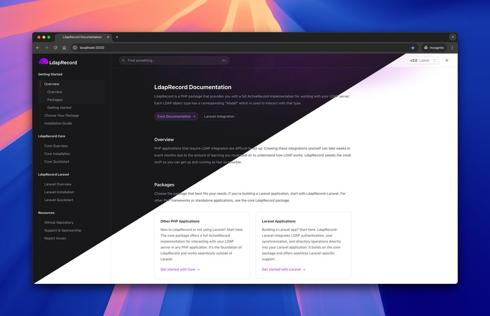Click the search magnifier icon
The width and height of the screenshot is (490, 316).
(x=123, y=60)
